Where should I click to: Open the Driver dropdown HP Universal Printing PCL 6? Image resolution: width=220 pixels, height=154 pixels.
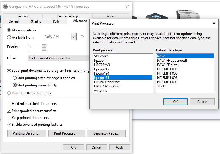(x=59, y=58)
